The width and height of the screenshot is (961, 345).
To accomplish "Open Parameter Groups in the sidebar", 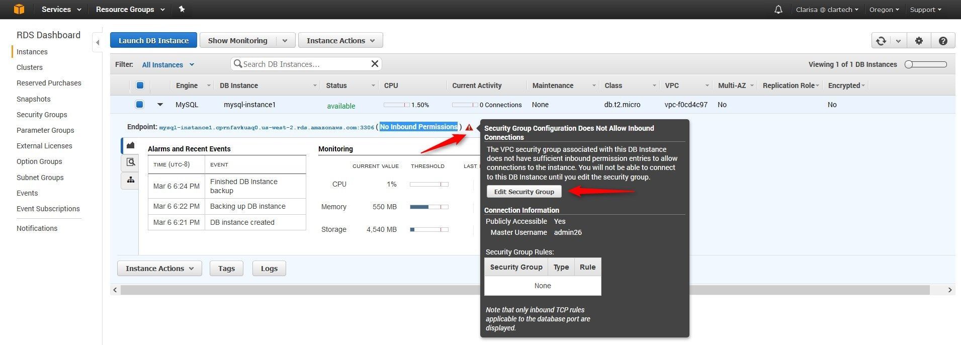I will (x=45, y=130).
